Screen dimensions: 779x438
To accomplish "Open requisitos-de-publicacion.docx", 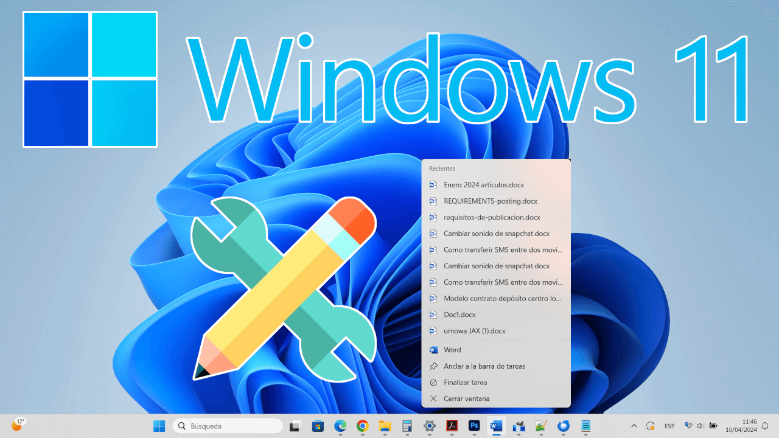I will [496, 217].
